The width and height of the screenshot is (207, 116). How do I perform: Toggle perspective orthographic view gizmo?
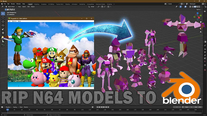coord(201,32)
